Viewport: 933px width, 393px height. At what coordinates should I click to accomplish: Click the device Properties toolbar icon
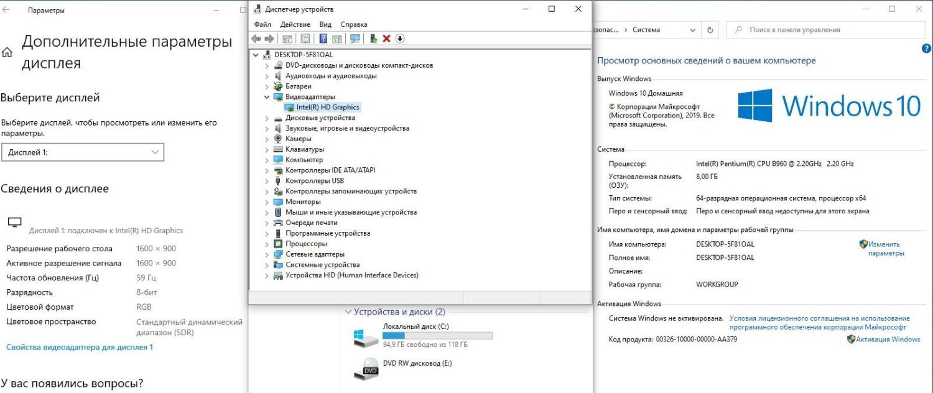pos(305,39)
